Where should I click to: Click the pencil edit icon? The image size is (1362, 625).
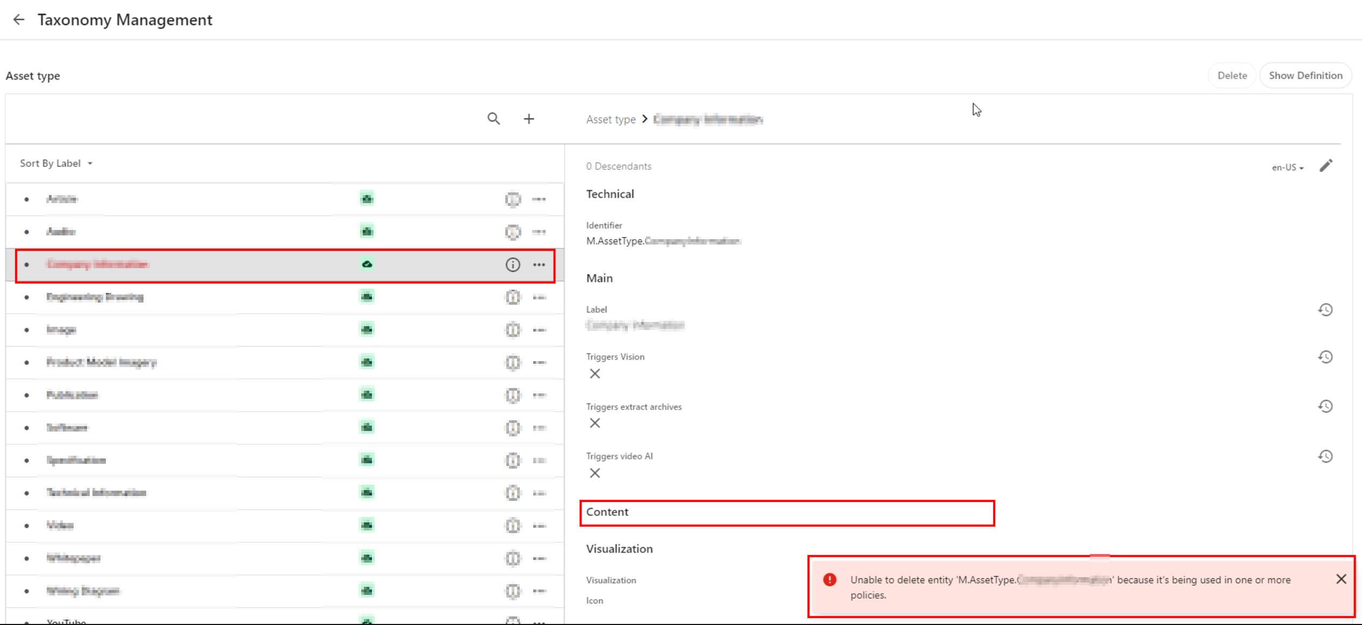(x=1326, y=166)
